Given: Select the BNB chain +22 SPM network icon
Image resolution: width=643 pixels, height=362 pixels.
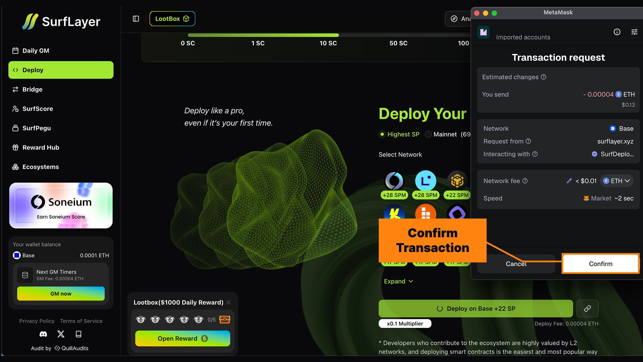Looking at the screenshot, I should coord(457,181).
